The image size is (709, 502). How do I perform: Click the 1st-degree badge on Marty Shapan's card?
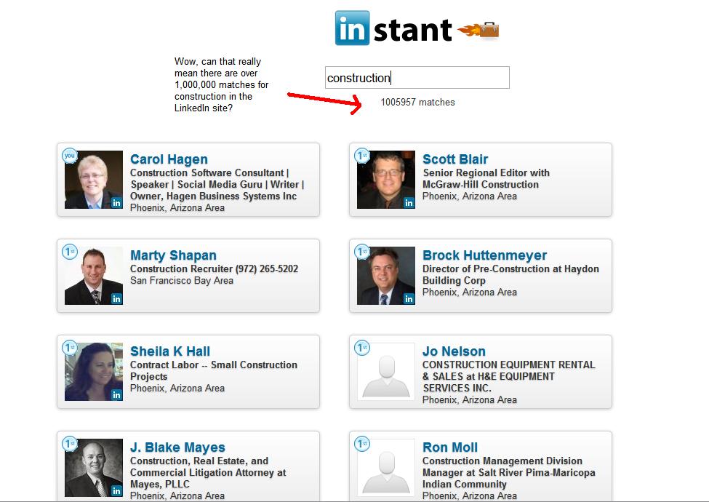click(x=70, y=252)
